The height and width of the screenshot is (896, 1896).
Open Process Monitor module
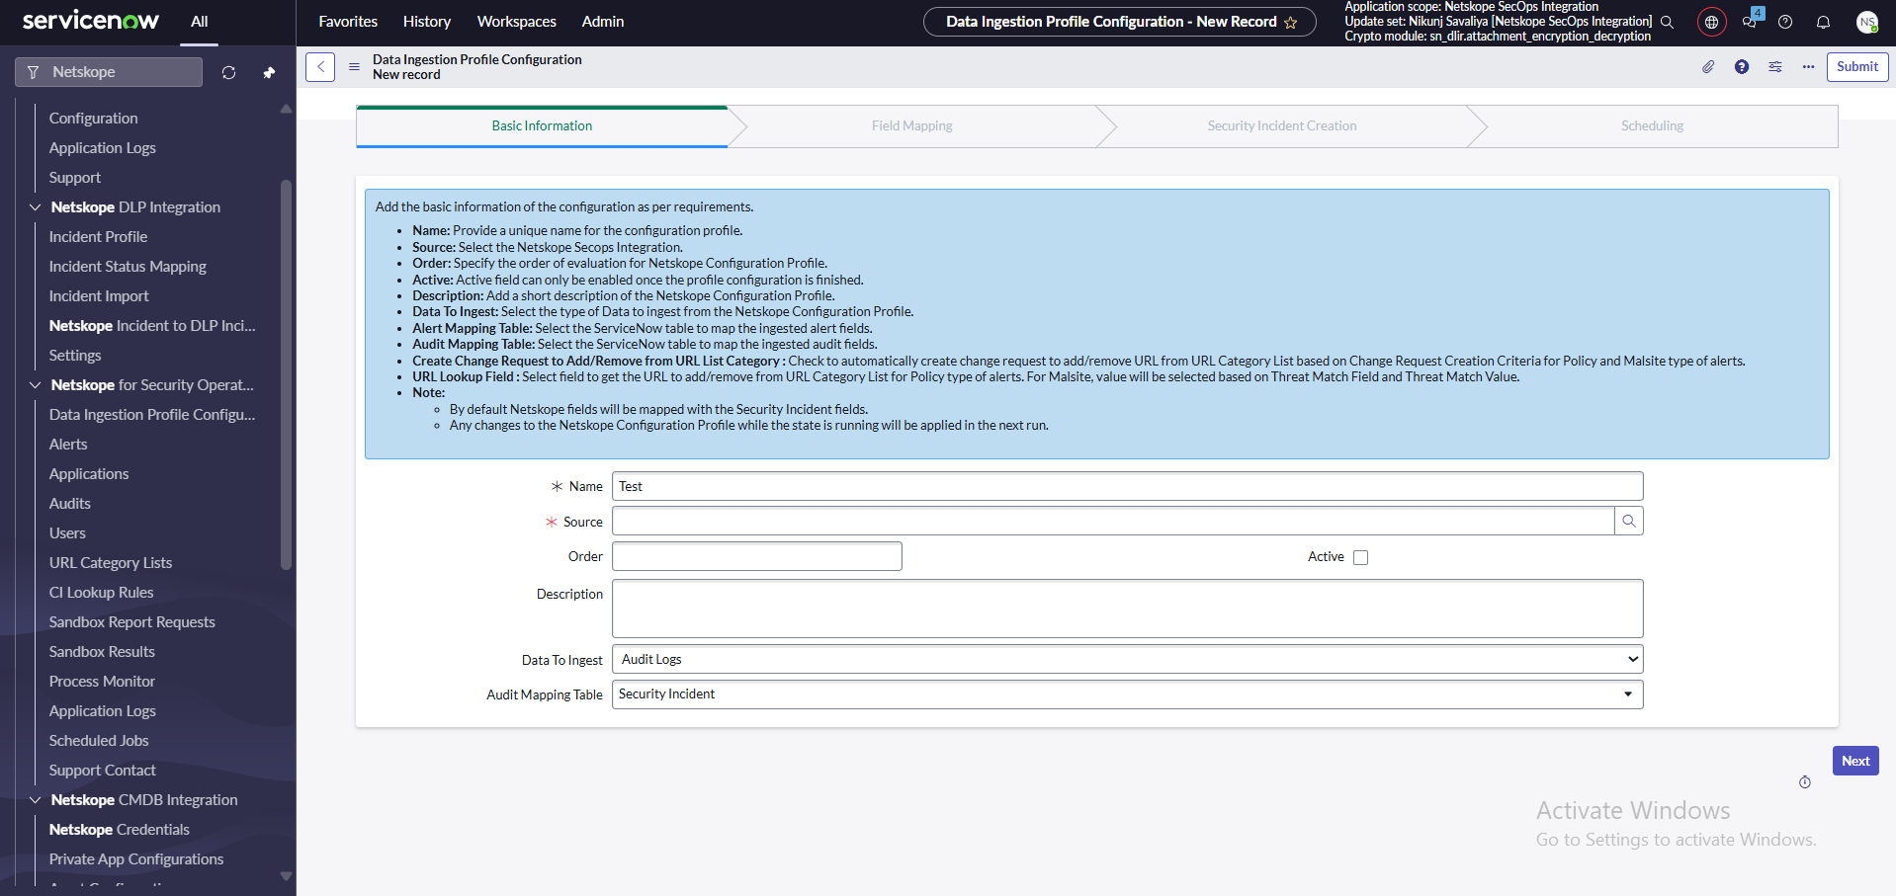point(102,682)
